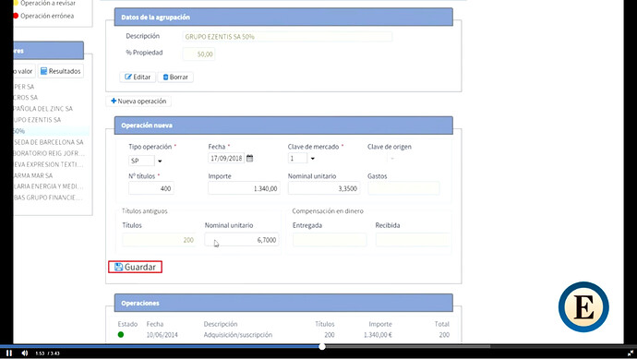Image resolution: width=637 pixels, height=359 pixels.
Task: Click the green status dot of 10/06/2014 operation
Action: 121,335
